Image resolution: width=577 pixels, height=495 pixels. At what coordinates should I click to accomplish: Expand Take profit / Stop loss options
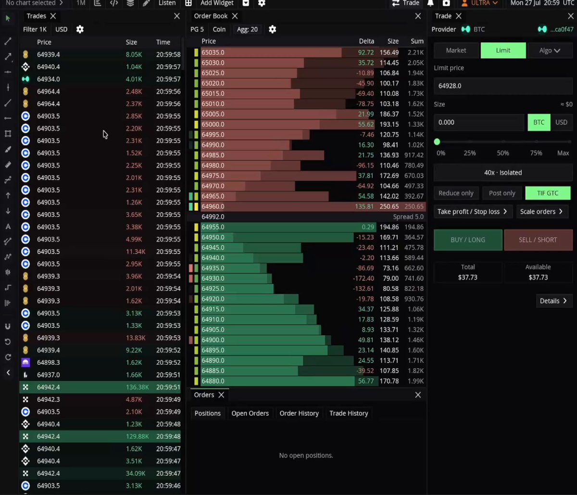(472, 212)
